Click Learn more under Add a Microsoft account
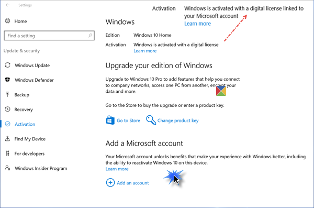 pos(117,169)
